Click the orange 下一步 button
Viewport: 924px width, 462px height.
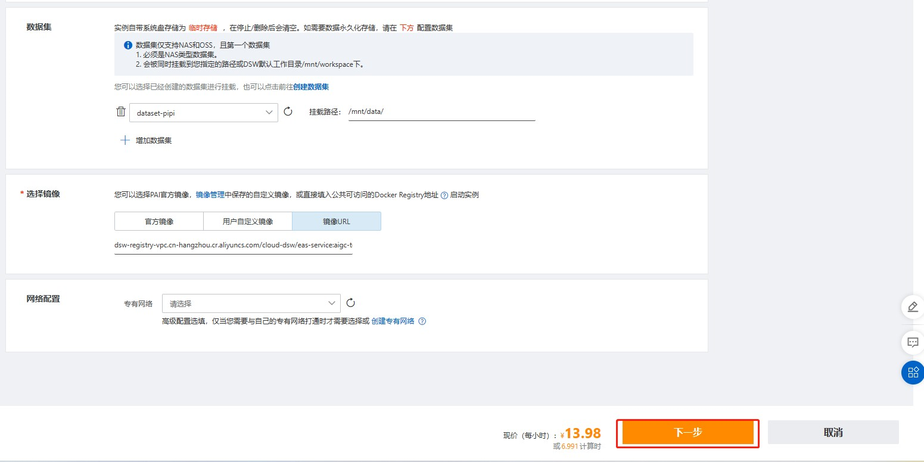click(687, 433)
